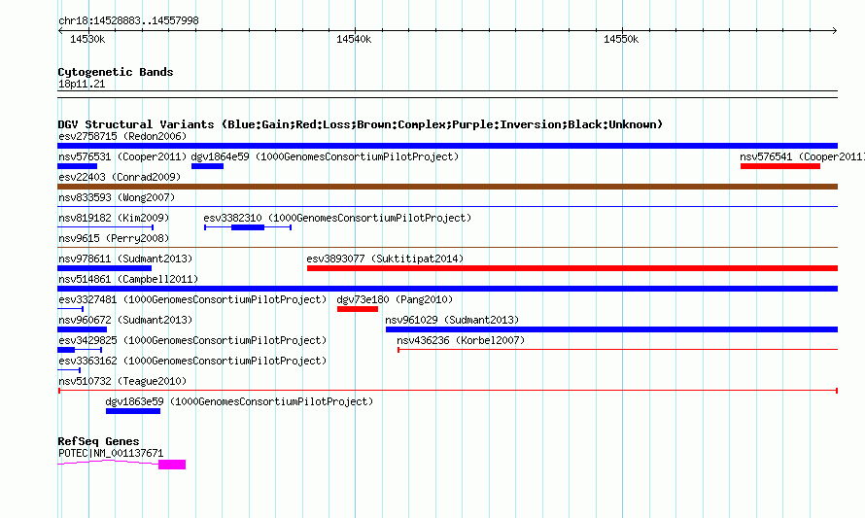Screen dimensions: 865x518
Task: Select the nsv576541 red loss bar
Action: click(x=780, y=166)
